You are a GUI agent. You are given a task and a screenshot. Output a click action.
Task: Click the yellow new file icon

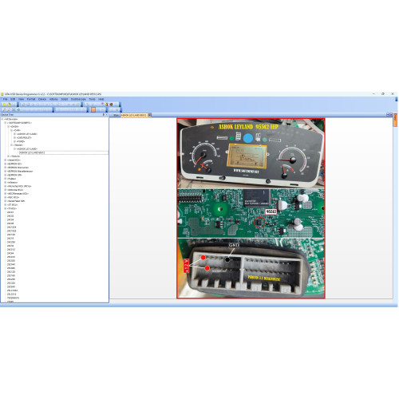4,105
